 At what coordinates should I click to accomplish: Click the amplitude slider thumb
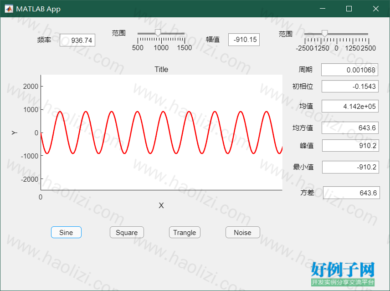[x=324, y=33]
